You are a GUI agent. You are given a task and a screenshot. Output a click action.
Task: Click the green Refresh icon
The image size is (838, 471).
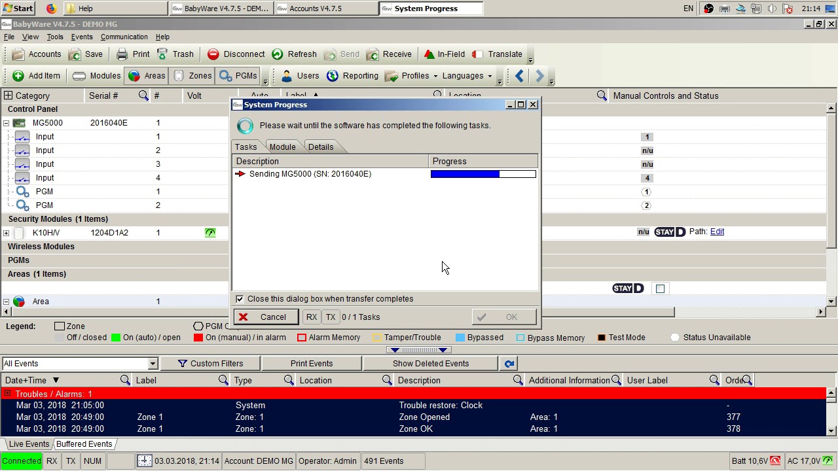(x=278, y=54)
